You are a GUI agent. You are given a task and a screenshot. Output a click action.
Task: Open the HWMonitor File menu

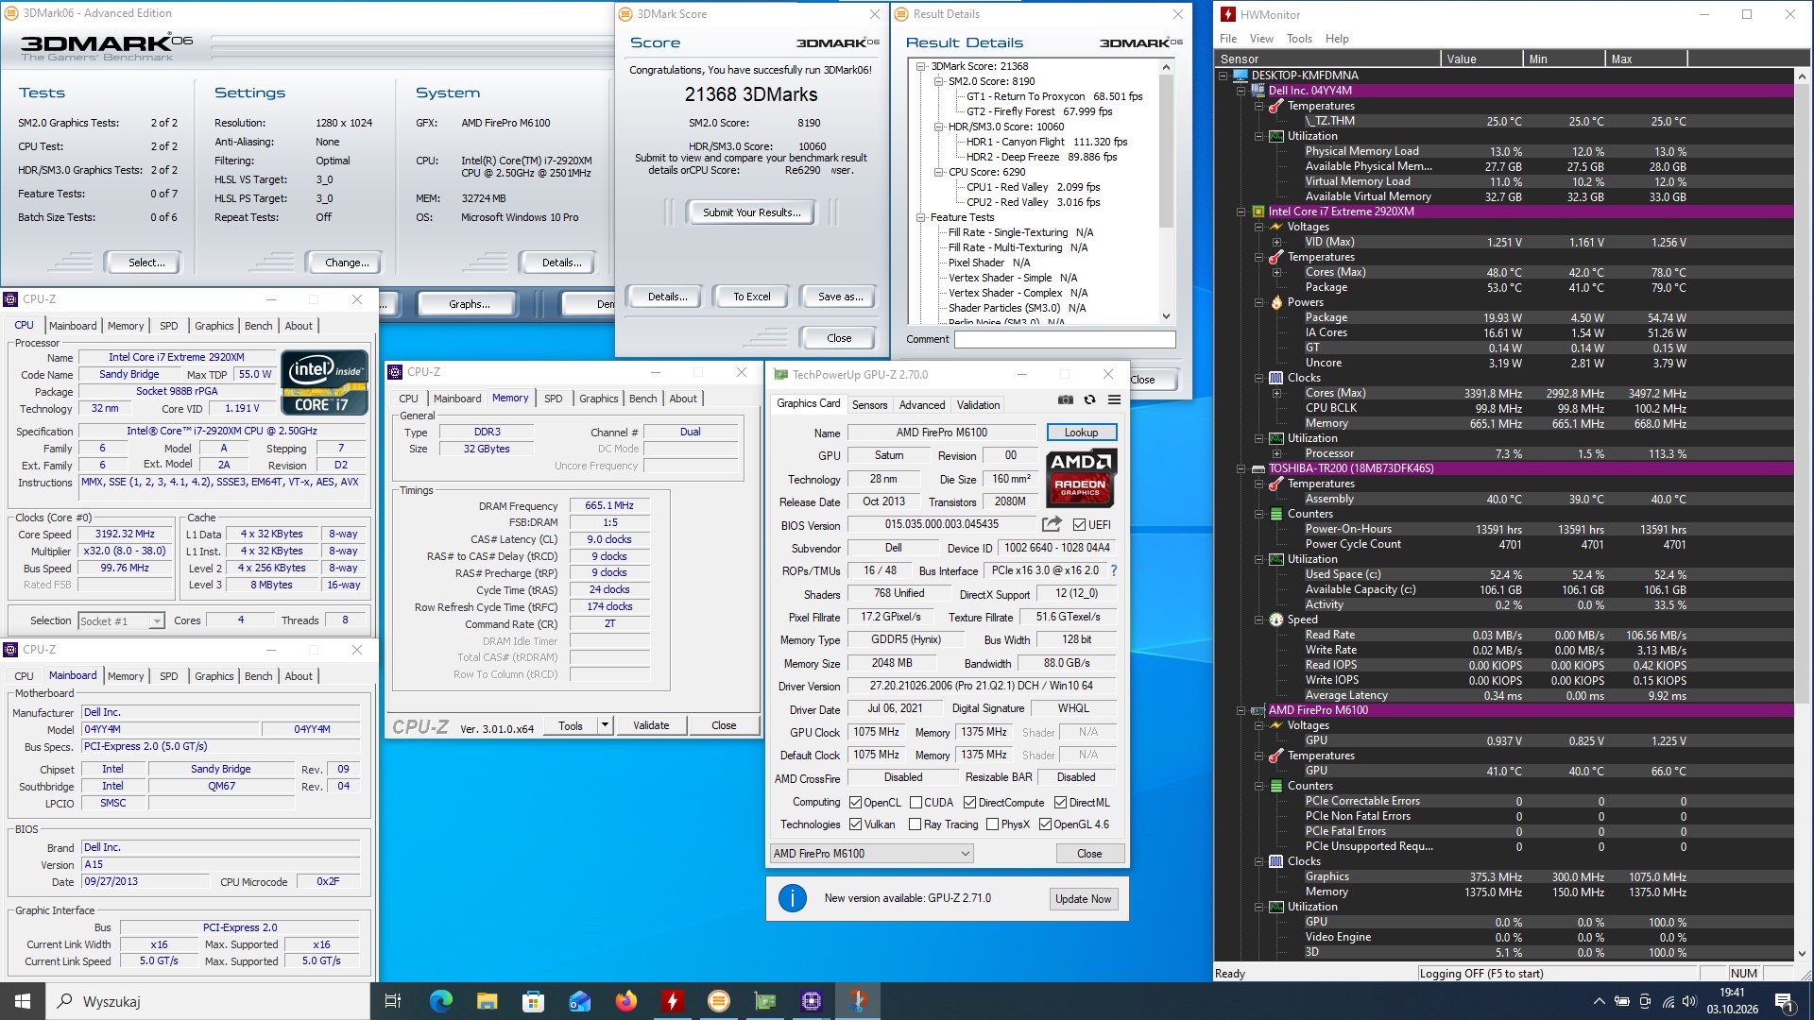[x=1228, y=39]
